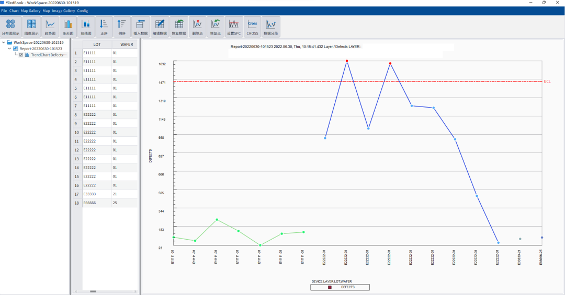Viewport: 565px width, 295px height.
Task: Open the 编辑数据 edit data tool
Action: pos(160,26)
